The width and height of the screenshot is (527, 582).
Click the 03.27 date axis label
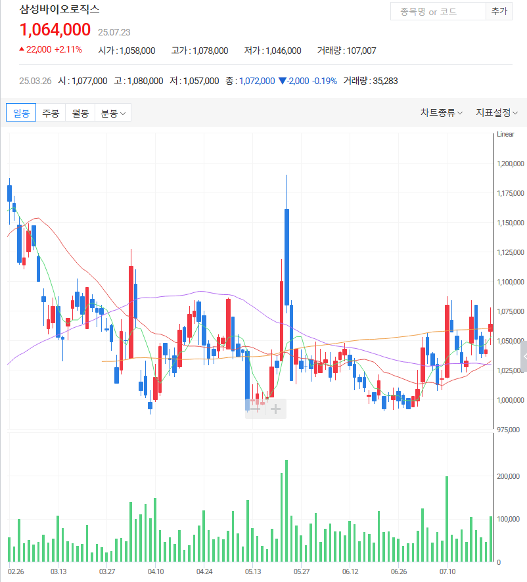point(107,571)
